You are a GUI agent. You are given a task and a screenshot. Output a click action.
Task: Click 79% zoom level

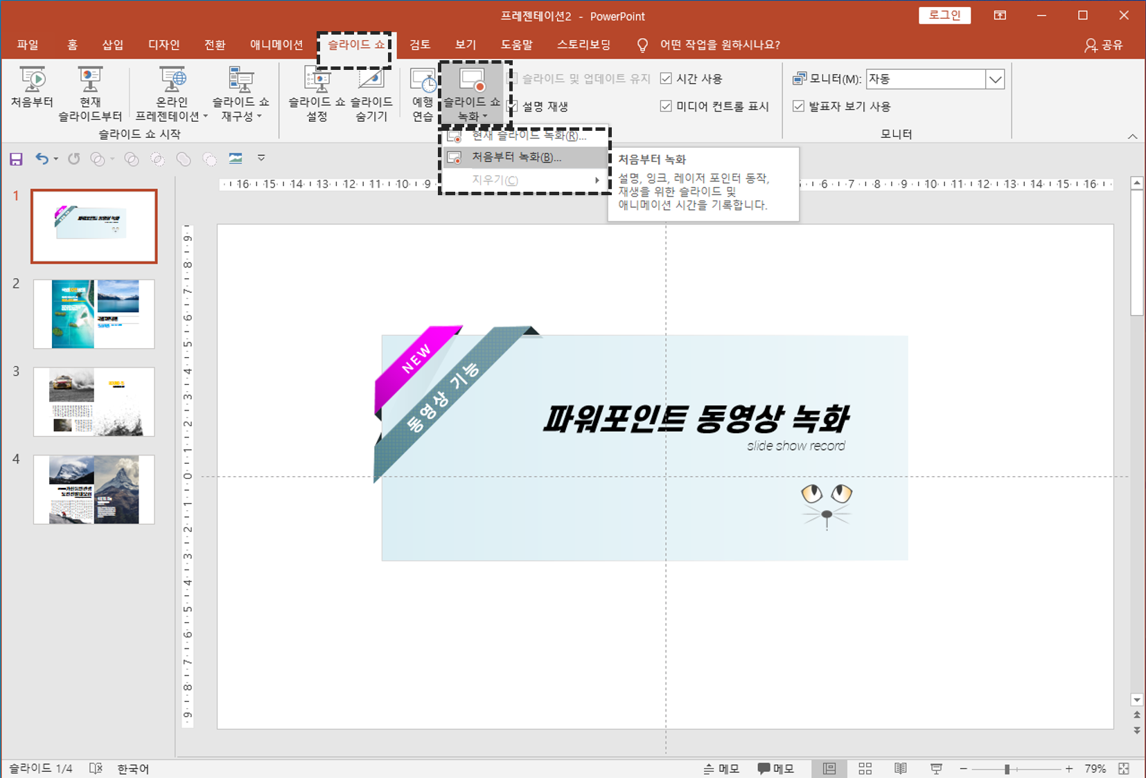point(1095,768)
